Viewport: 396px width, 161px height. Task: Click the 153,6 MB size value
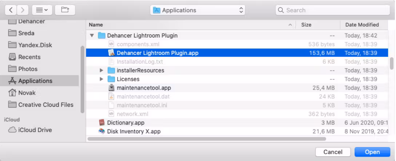(322, 53)
